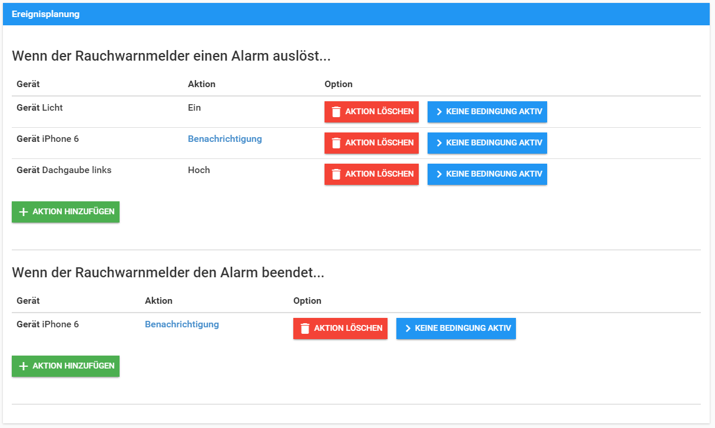The width and height of the screenshot is (715, 428).
Task: Click the chevron icon in the Licht row
Action: pyautogui.click(x=439, y=112)
